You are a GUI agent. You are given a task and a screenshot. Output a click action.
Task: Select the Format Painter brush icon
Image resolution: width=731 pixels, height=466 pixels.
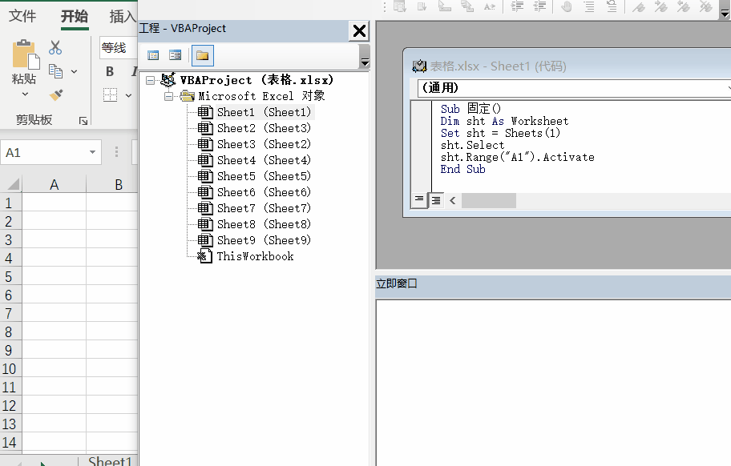56,95
